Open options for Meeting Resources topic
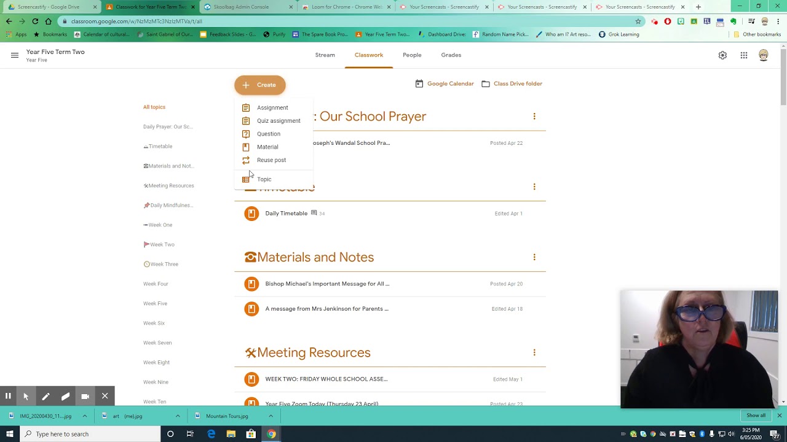This screenshot has width=787, height=442. click(x=534, y=352)
